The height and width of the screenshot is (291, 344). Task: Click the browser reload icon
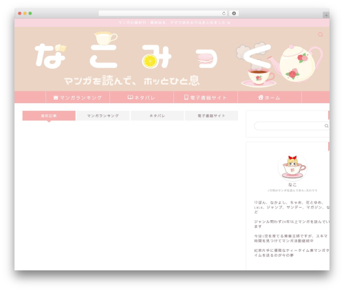point(224,14)
